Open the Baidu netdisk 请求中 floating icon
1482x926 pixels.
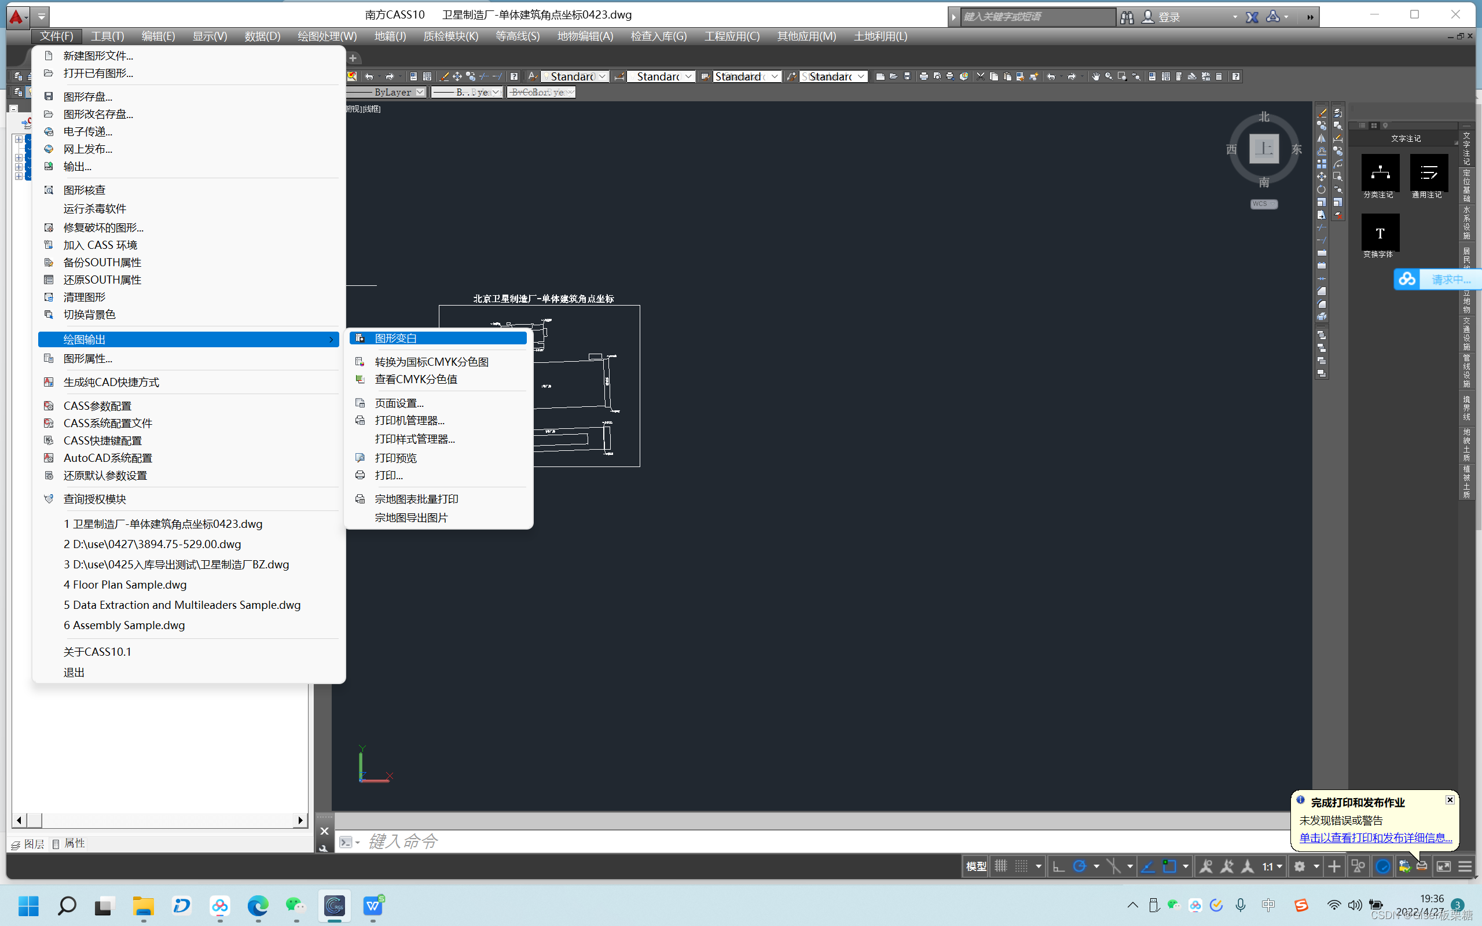(1407, 280)
